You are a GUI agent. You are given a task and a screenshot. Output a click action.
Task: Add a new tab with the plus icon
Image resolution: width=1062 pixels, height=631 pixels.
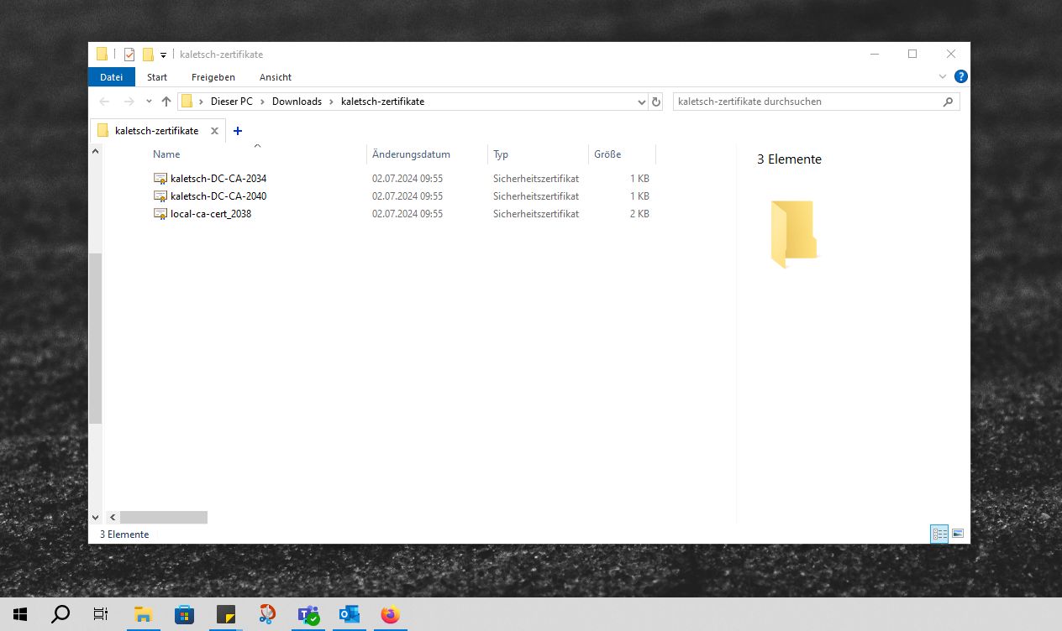(238, 131)
